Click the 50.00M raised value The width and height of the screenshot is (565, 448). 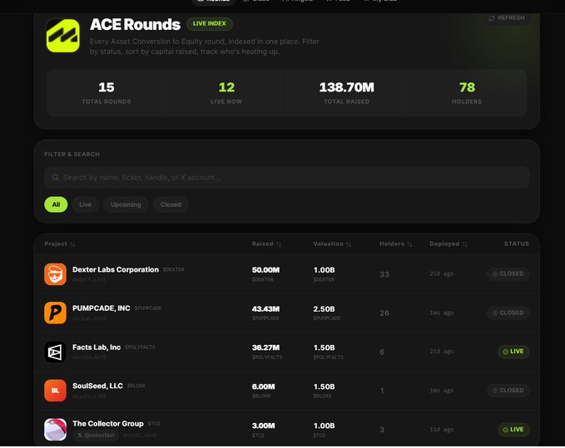[x=265, y=270]
